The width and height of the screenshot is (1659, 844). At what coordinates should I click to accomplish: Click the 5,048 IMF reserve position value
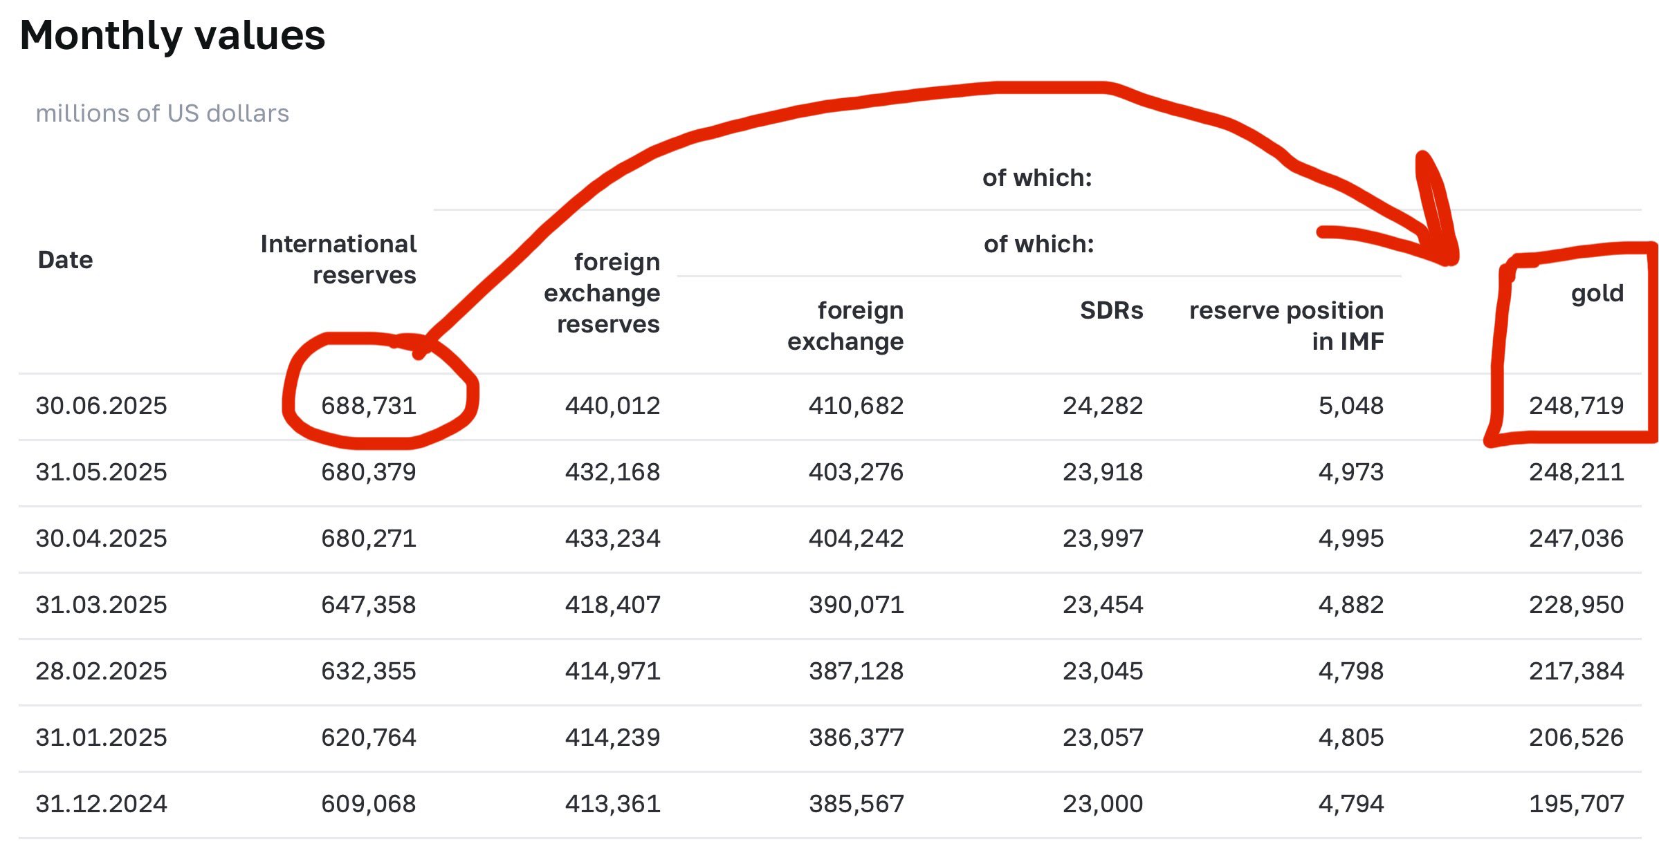(1350, 406)
